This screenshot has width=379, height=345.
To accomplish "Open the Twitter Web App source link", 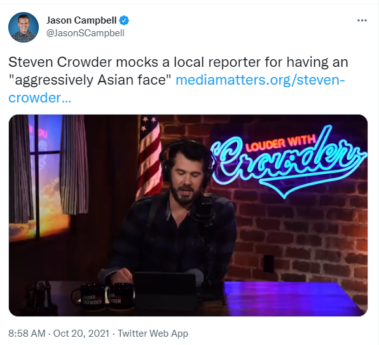I will click(153, 334).
